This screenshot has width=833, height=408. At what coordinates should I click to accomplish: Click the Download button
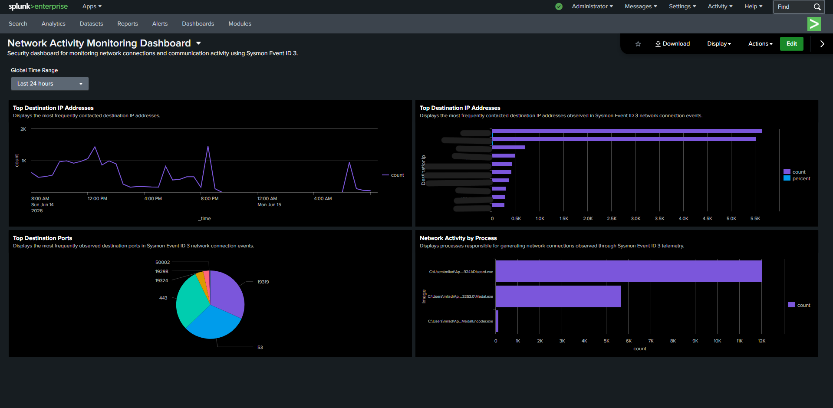[x=672, y=44]
